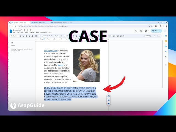
Task: Run spelling and grammar check
Action: [29, 36]
